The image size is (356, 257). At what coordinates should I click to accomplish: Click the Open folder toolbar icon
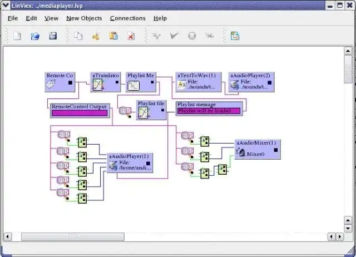point(35,36)
